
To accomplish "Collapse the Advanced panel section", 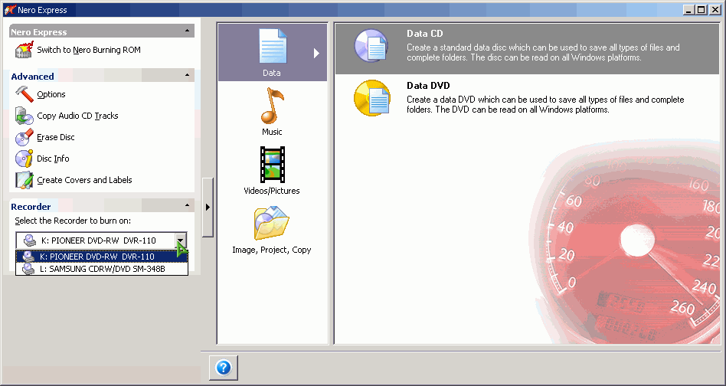I will (187, 75).
